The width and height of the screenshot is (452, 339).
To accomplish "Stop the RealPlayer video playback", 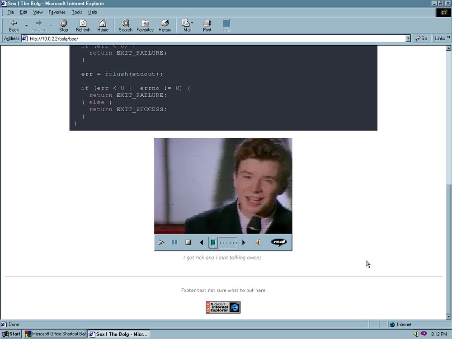I will pyautogui.click(x=188, y=242).
